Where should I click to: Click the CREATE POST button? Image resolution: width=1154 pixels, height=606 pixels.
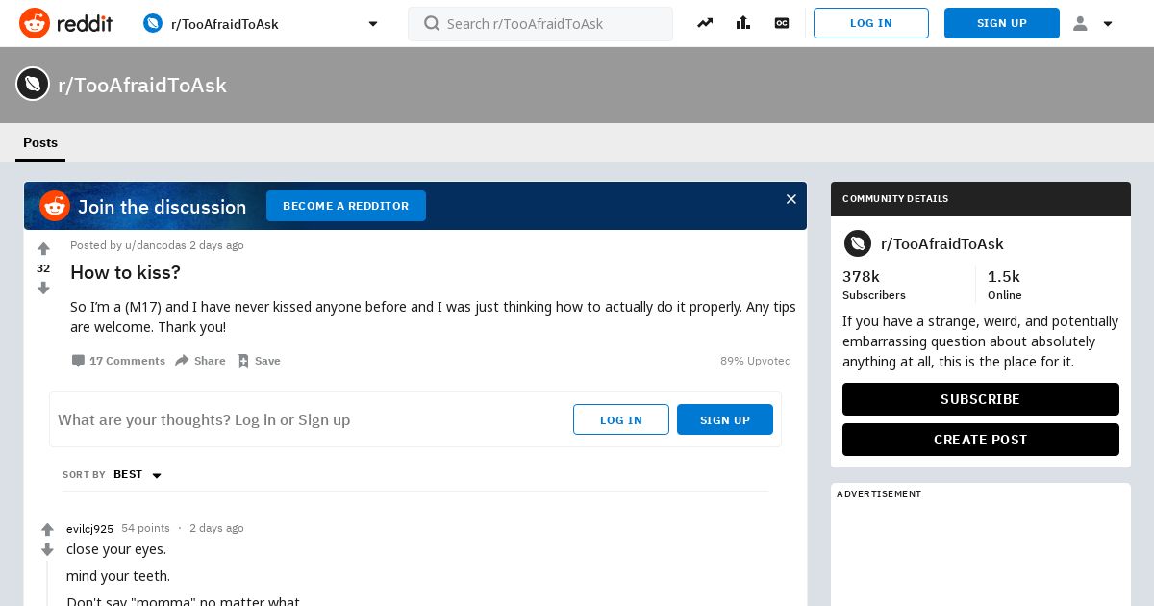[x=981, y=440]
